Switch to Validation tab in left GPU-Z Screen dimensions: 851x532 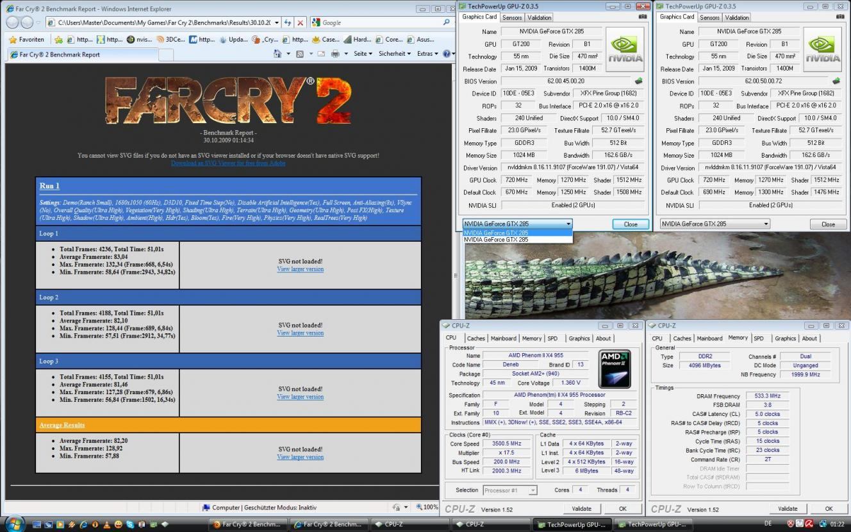pos(540,17)
